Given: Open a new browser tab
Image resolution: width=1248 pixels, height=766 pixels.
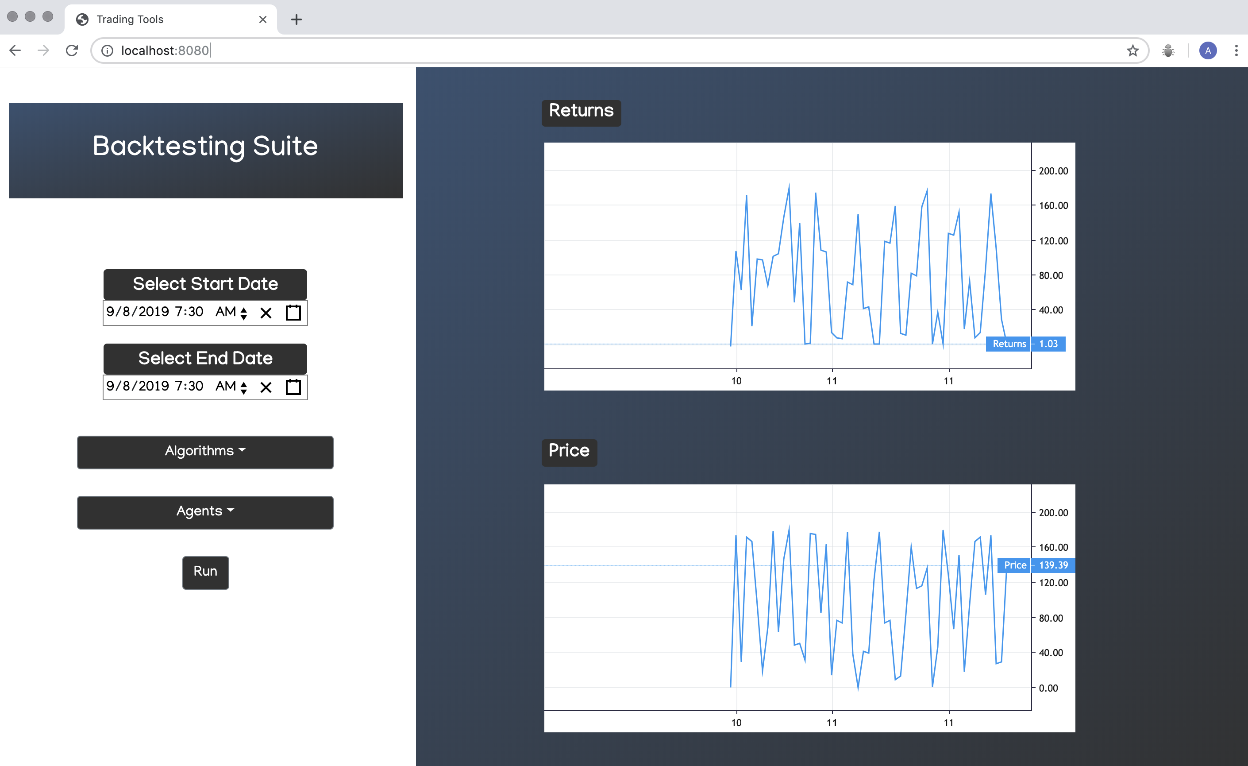Looking at the screenshot, I should [297, 19].
